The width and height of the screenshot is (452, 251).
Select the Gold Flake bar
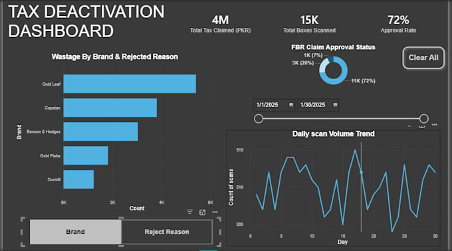[86, 155]
